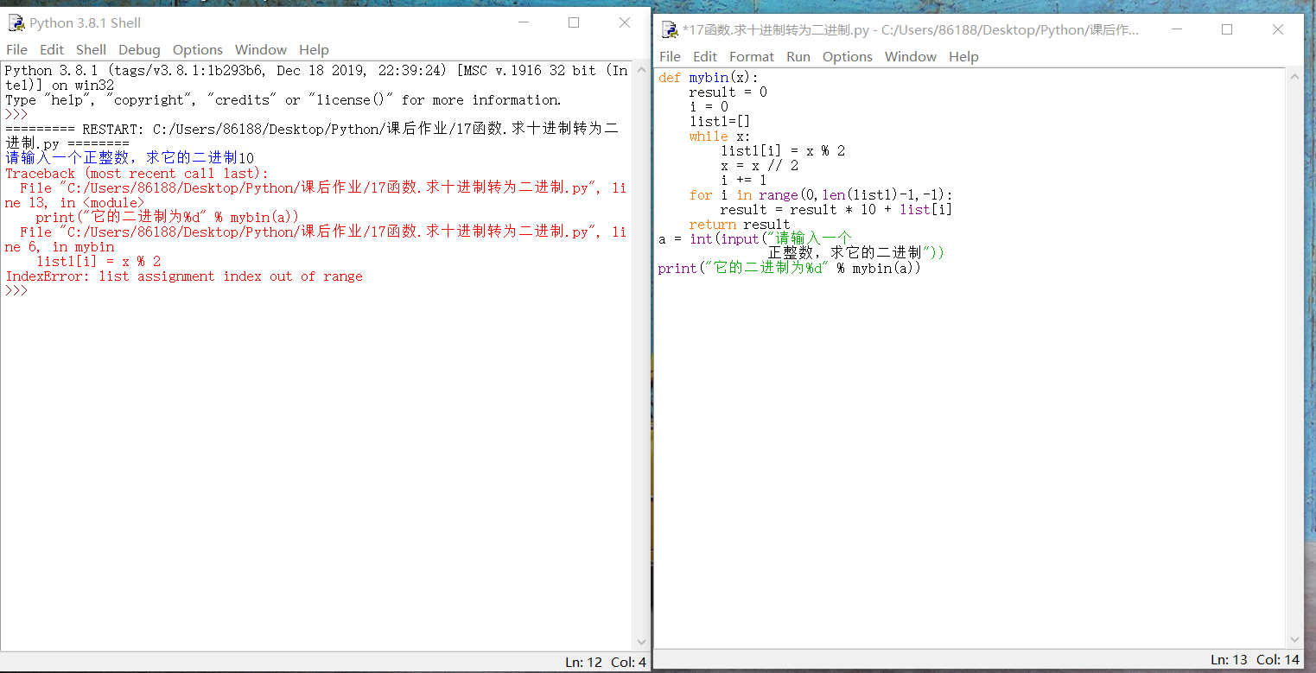Click the 'def mybin(x):' line in editor
The width and height of the screenshot is (1316, 673).
(708, 78)
